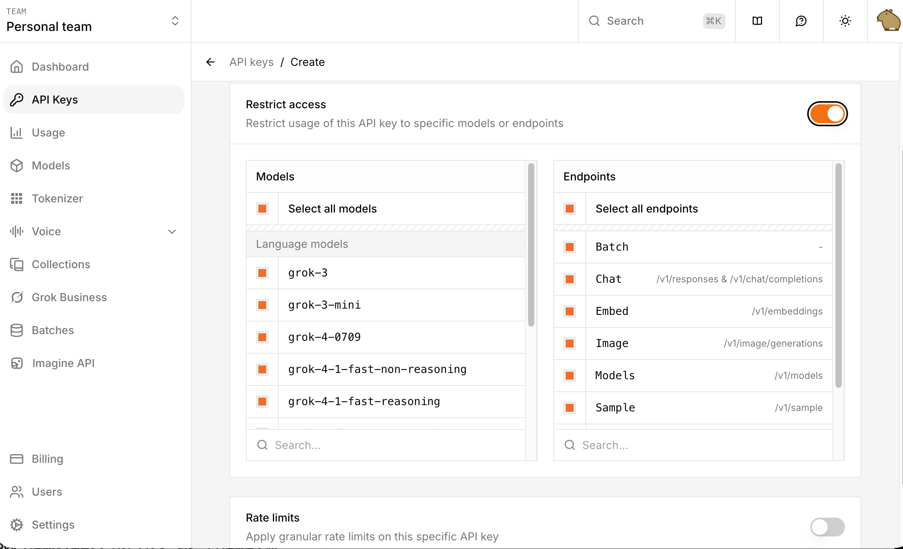Uncheck the grok-4-0709 model checkbox
Viewport: 903px width, 549px height.
262,337
